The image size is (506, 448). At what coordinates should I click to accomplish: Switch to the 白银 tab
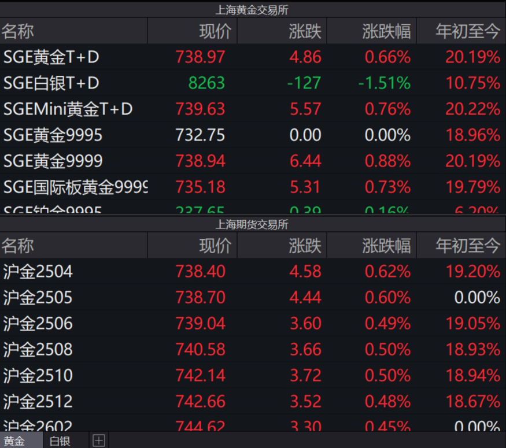(60, 441)
